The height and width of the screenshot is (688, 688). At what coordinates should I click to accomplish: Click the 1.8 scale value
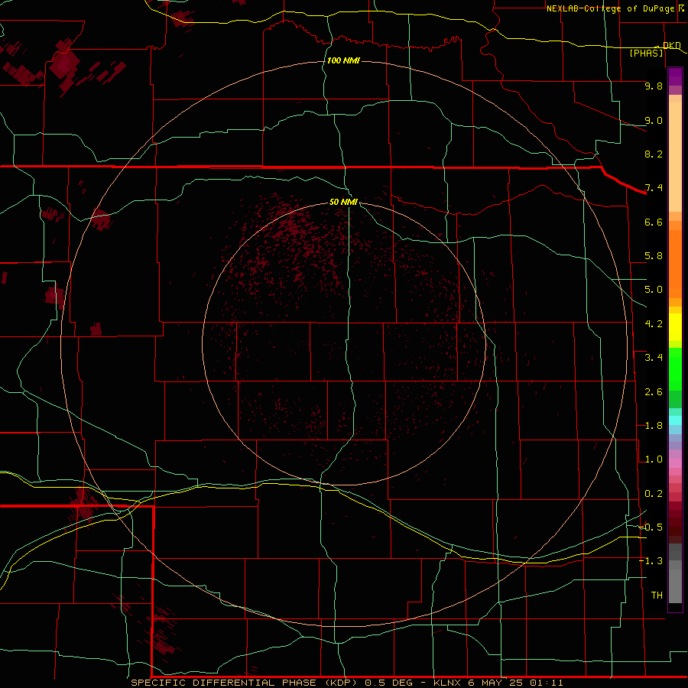coord(654,426)
